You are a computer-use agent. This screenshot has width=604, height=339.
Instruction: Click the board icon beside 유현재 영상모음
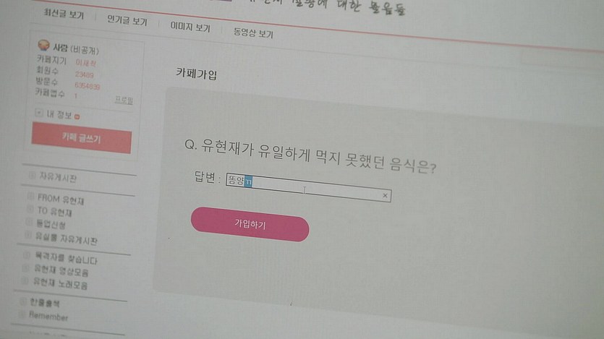point(25,269)
